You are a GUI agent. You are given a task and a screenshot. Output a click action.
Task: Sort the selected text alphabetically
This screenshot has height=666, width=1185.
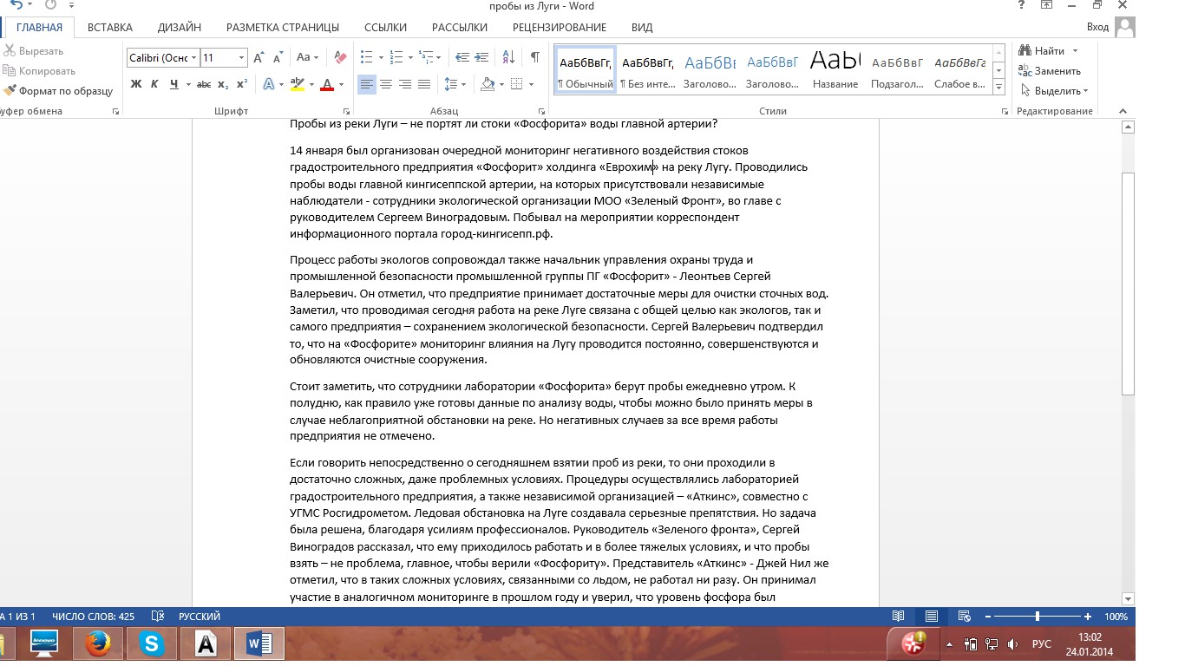(x=509, y=57)
